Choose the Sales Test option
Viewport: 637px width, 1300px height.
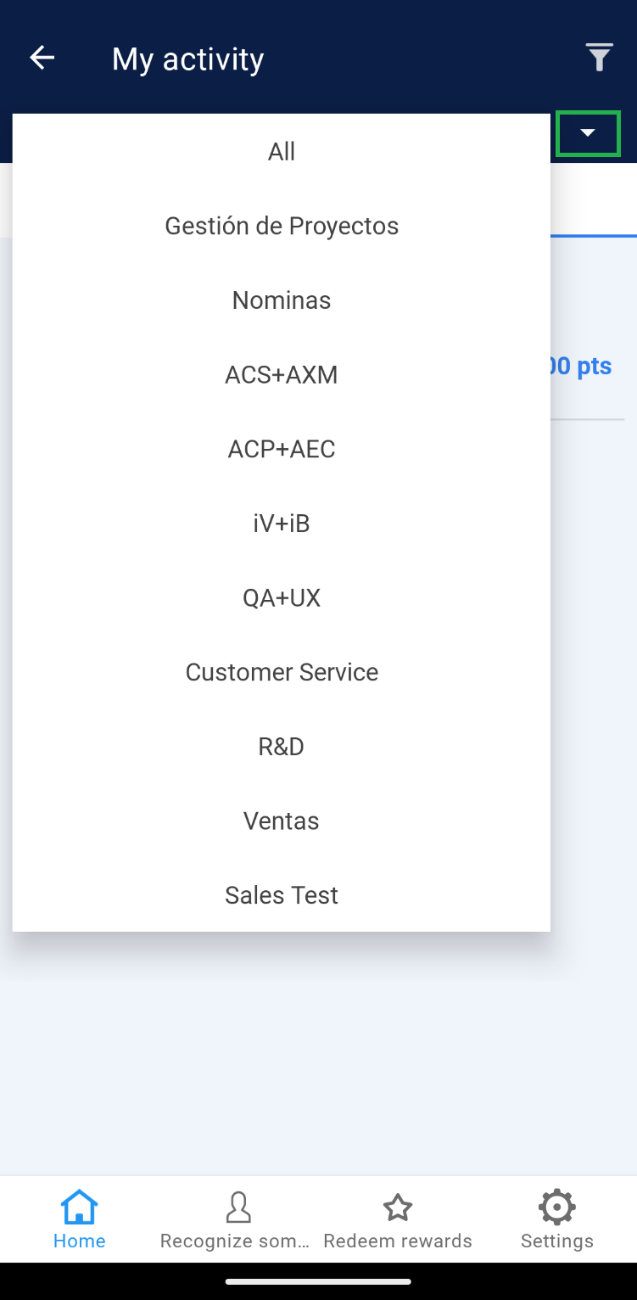pos(282,895)
